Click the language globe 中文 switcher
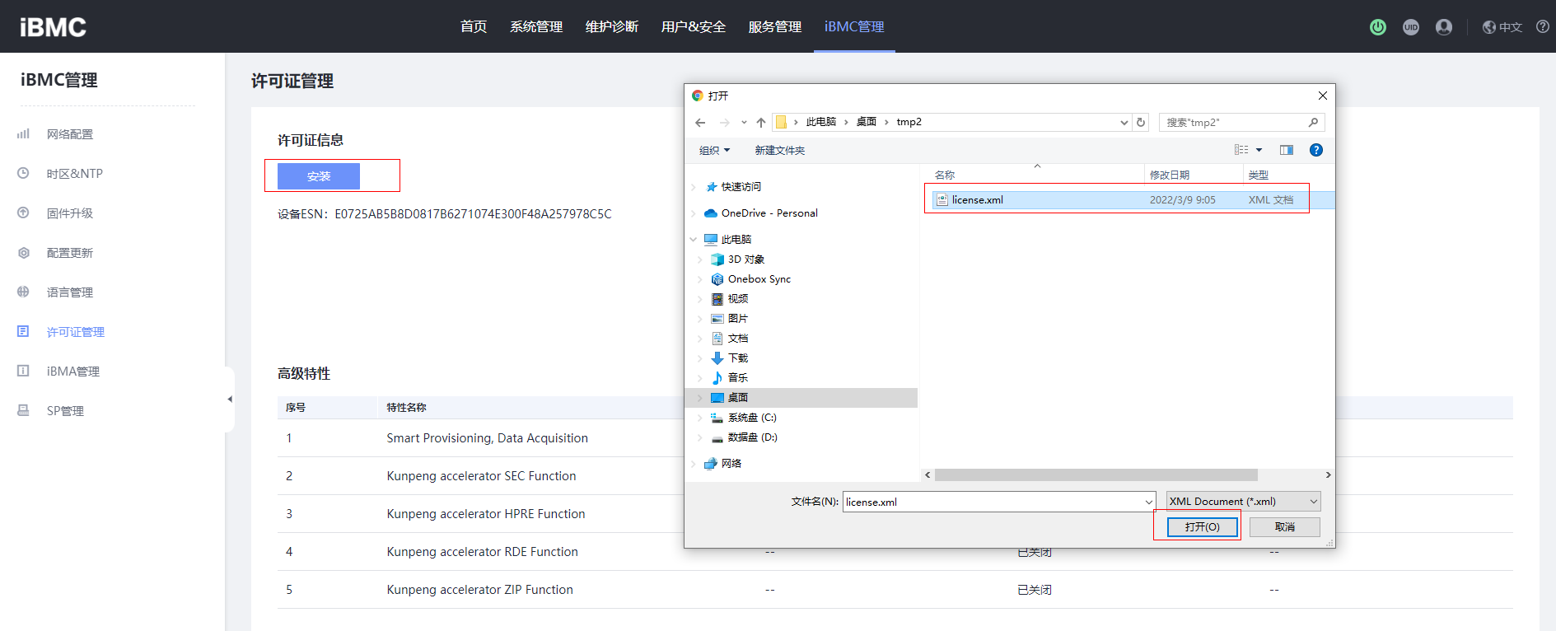 click(1502, 27)
